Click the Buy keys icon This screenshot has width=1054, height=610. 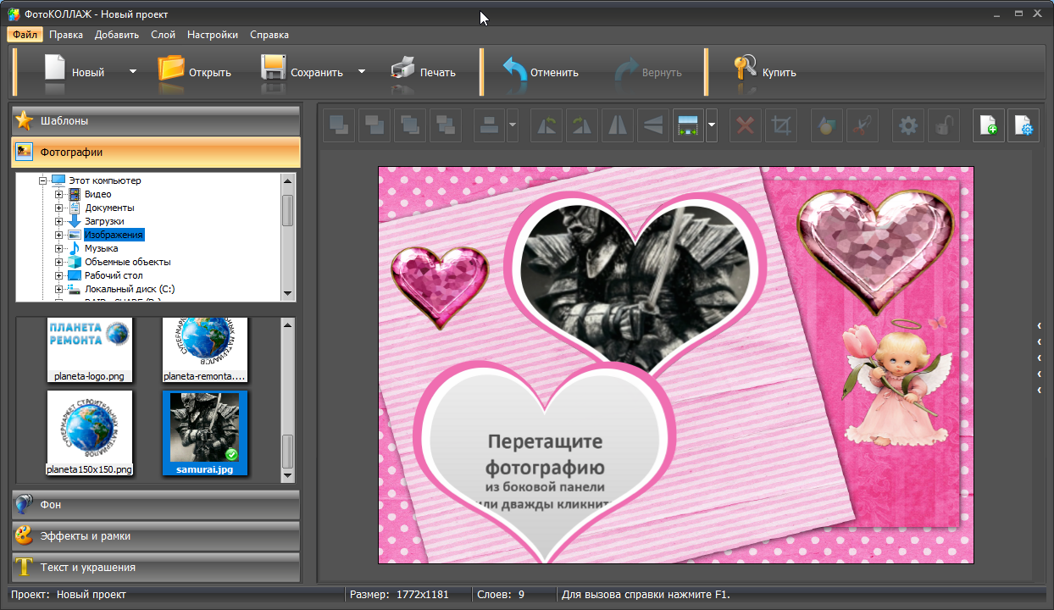point(745,69)
